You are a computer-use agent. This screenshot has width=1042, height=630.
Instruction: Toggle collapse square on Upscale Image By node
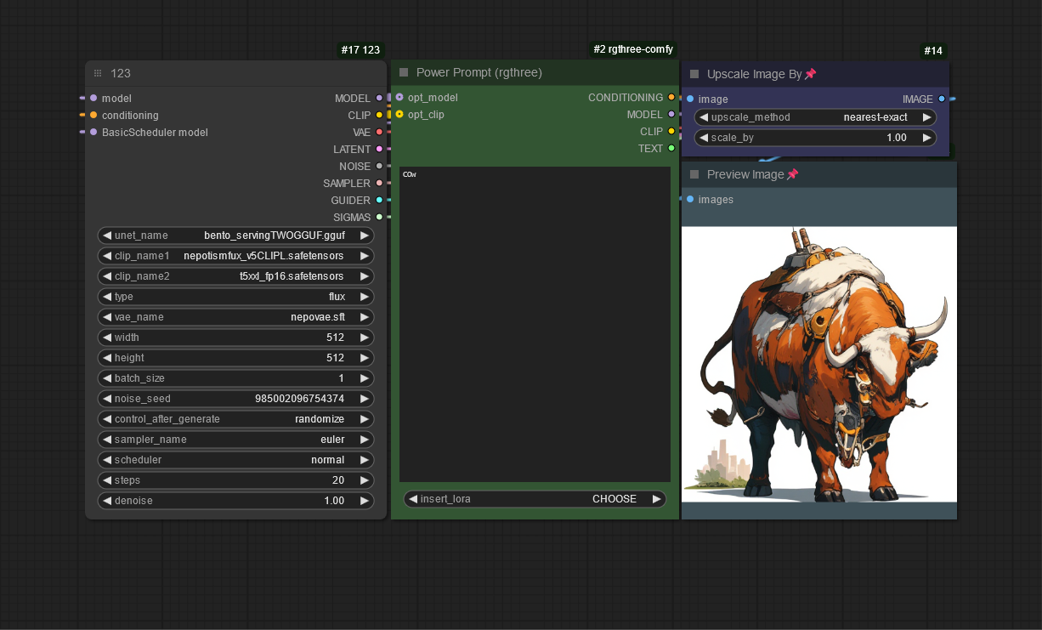pos(694,74)
